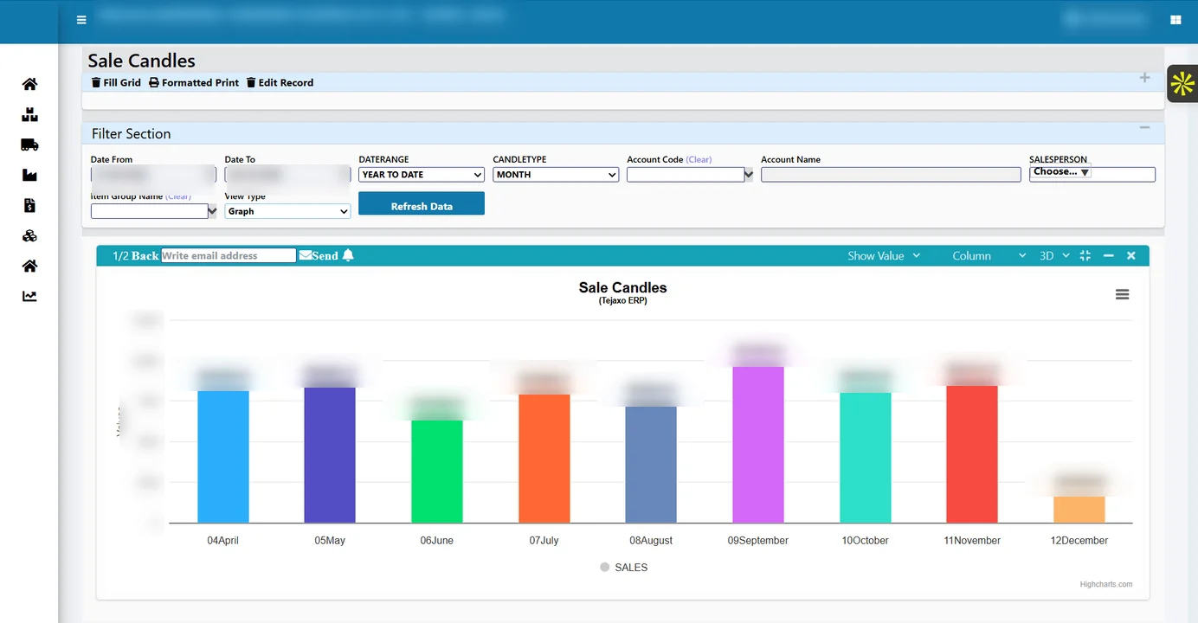Click the Refresh Data button
The width and height of the screenshot is (1198, 623).
point(422,203)
